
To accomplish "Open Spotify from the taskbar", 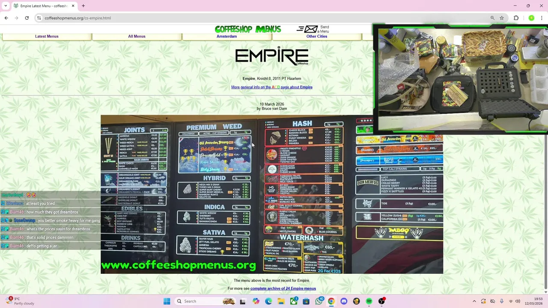I will click(x=369, y=301).
